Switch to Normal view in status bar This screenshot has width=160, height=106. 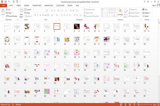pyautogui.click(x=121, y=104)
